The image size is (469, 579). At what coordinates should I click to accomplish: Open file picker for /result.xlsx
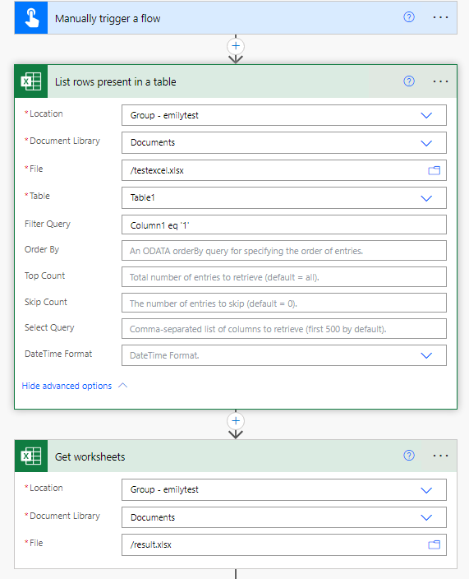coord(434,544)
